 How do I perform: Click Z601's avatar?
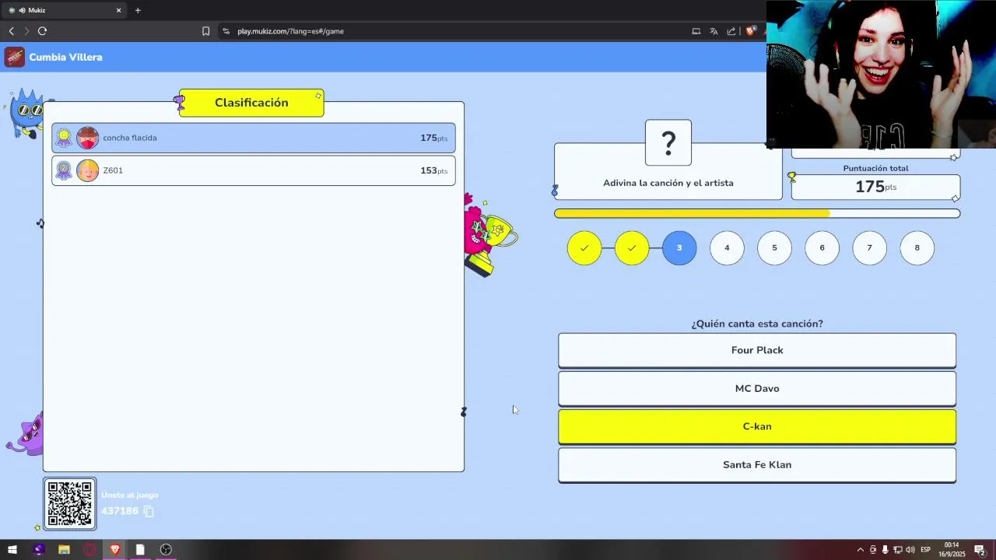[x=88, y=170]
